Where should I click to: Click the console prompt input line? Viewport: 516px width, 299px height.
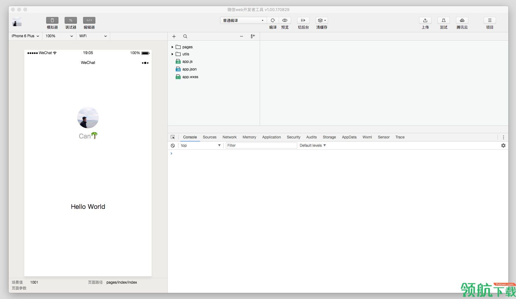[338, 153]
